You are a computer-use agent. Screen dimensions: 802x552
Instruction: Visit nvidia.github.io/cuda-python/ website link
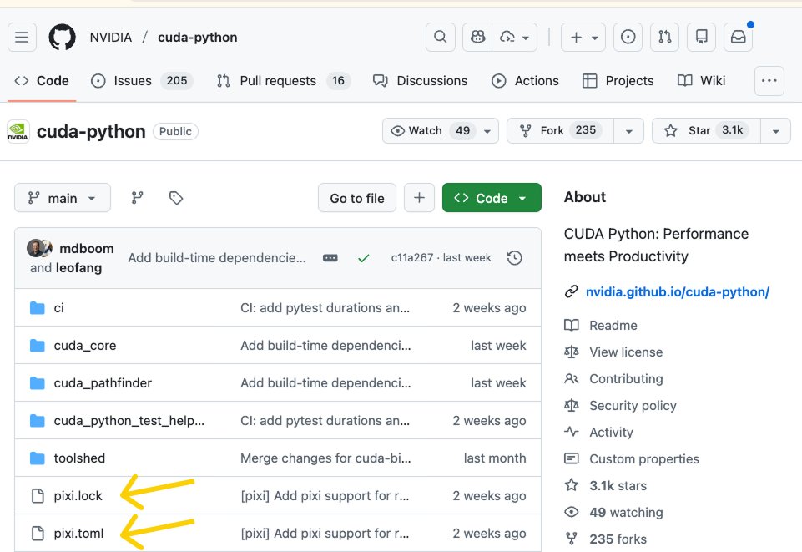point(677,292)
